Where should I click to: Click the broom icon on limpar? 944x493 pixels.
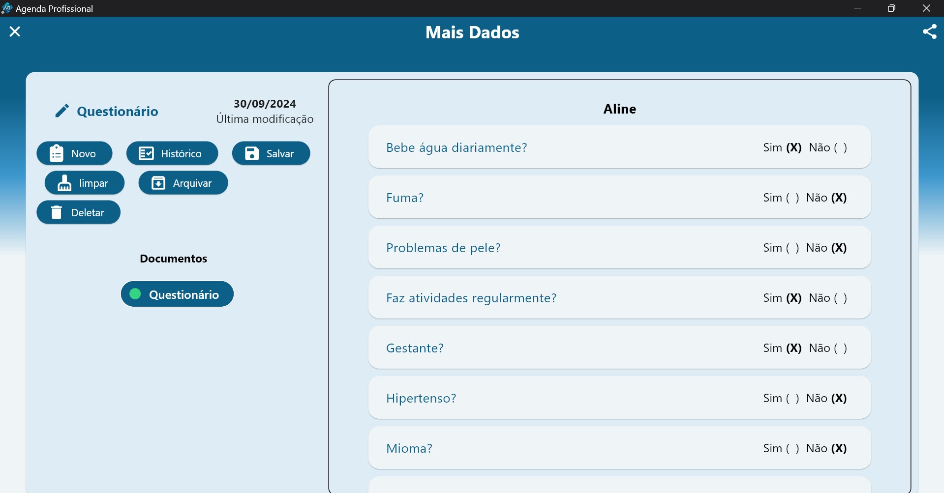[64, 183]
